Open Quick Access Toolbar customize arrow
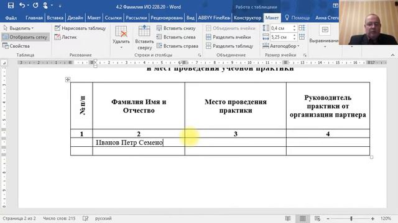Viewport: 398px width, 223px height. coord(60,6)
